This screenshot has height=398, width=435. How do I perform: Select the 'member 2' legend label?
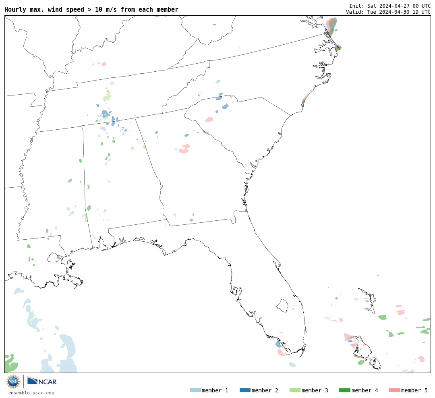(x=265, y=390)
